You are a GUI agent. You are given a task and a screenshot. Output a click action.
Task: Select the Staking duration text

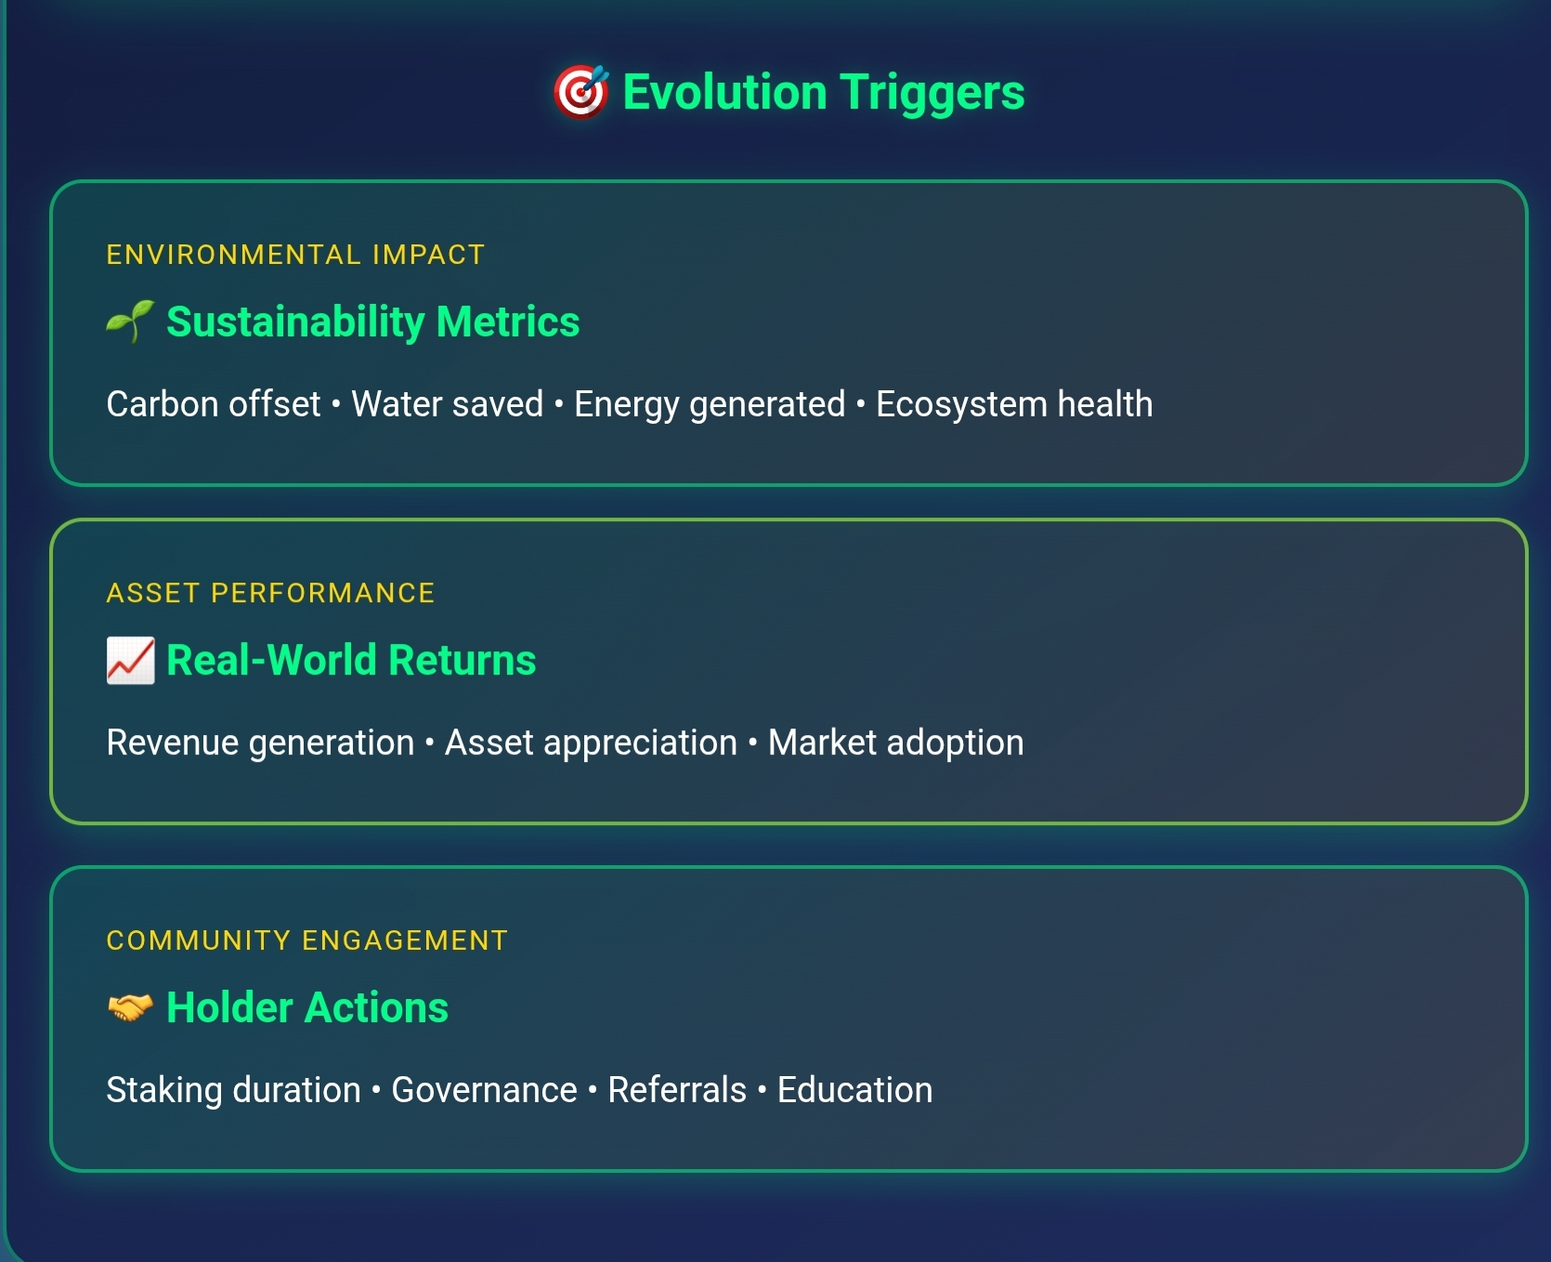tap(233, 1090)
